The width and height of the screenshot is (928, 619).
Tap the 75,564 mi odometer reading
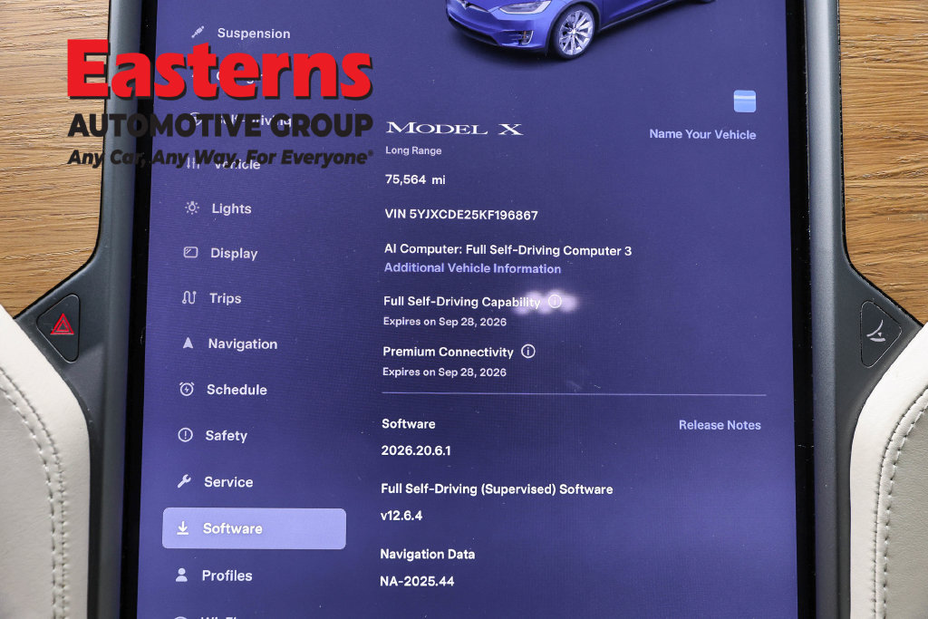pyautogui.click(x=415, y=179)
